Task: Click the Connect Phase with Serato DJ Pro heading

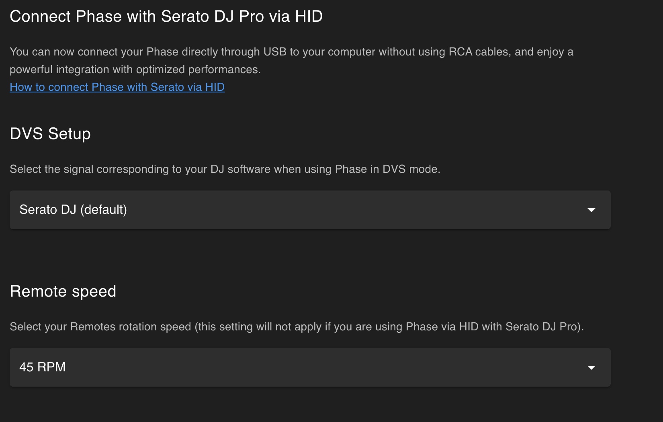Action: pyautogui.click(x=166, y=16)
